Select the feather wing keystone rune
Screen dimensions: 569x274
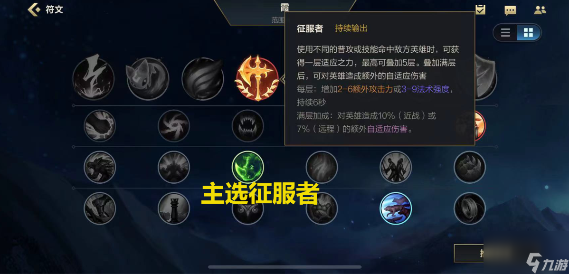click(x=202, y=78)
